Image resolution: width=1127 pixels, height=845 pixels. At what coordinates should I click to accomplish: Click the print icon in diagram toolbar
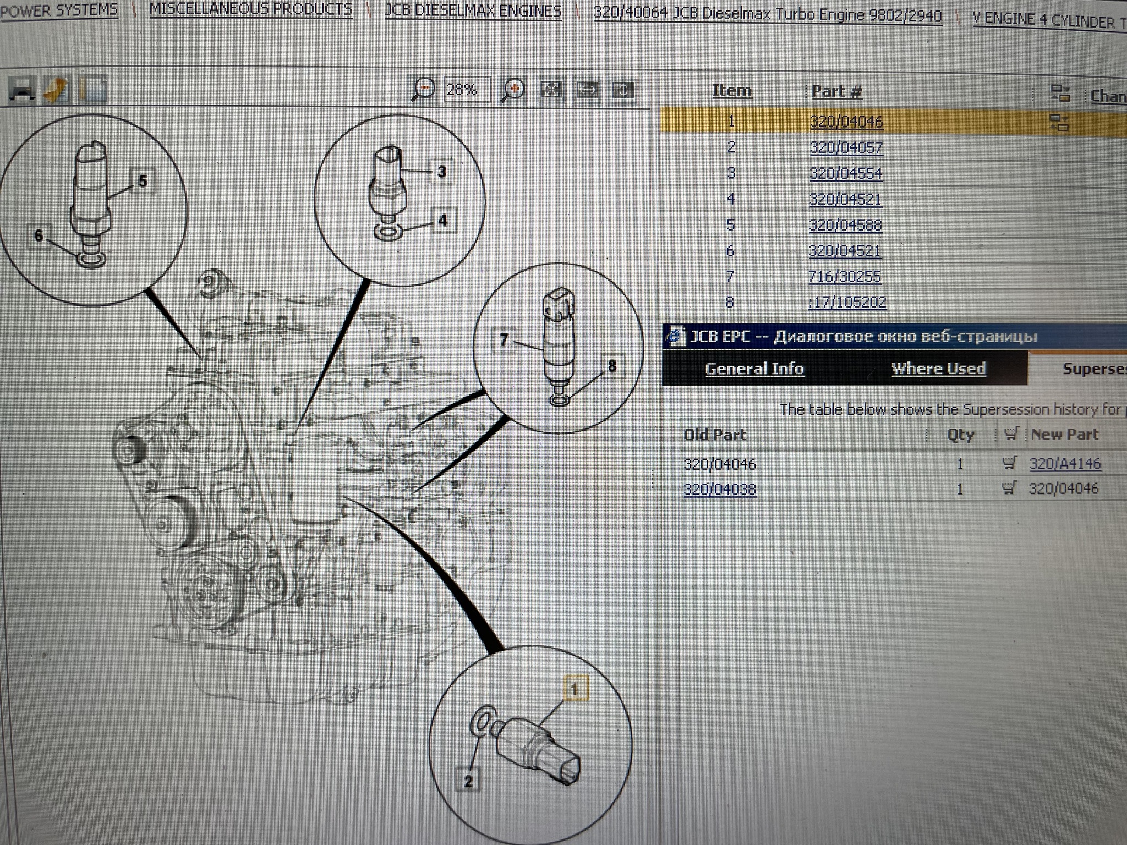pyautogui.click(x=22, y=90)
